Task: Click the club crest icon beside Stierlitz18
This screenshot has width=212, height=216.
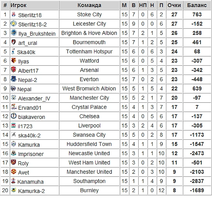Action: (x=14, y=14)
